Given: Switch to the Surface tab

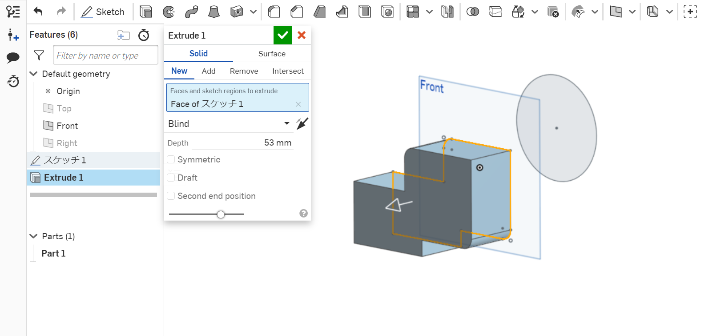Looking at the screenshot, I should pyautogui.click(x=272, y=54).
